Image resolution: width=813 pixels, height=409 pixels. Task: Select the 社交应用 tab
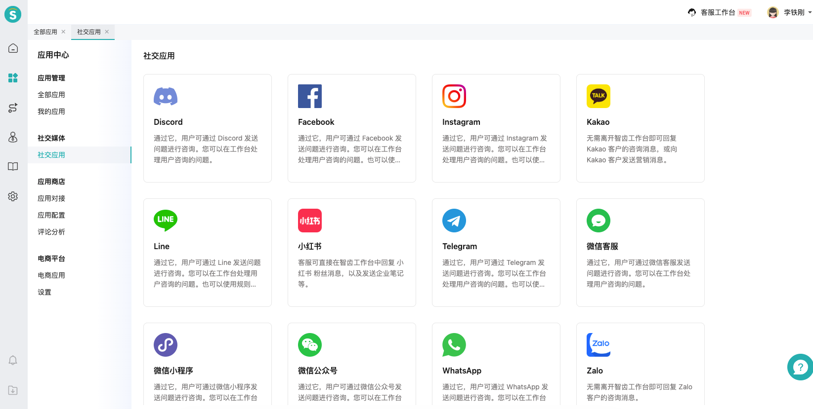tap(89, 32)
